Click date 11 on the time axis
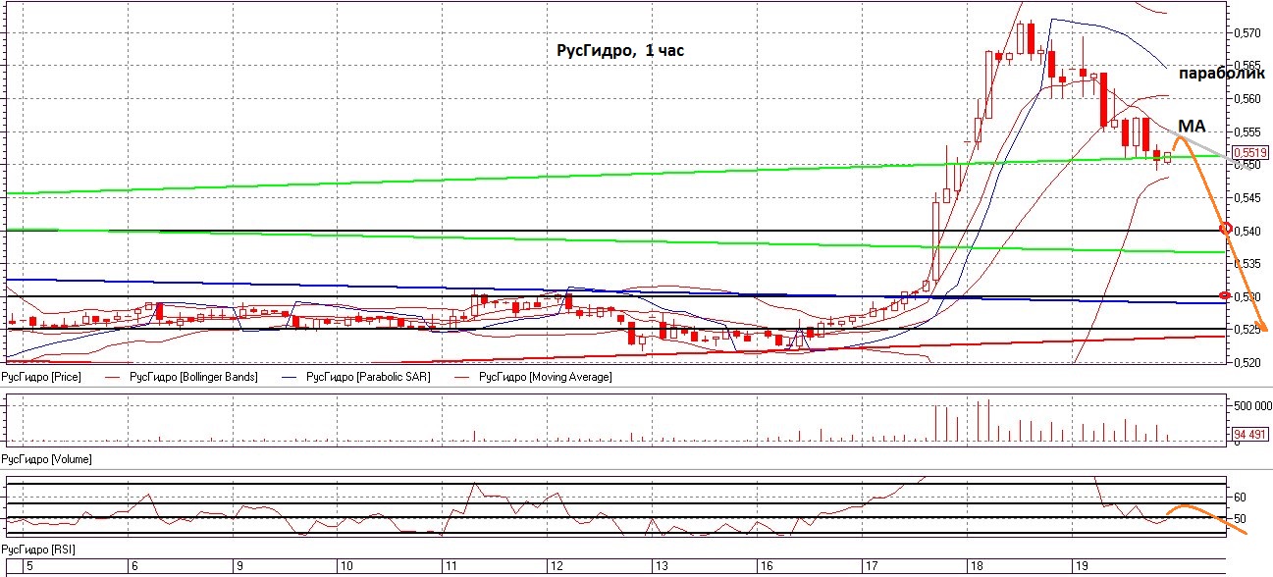 (452, 566)
